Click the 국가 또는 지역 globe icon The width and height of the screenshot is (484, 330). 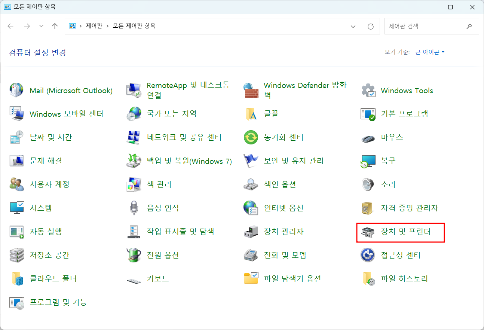pos(134,114)
